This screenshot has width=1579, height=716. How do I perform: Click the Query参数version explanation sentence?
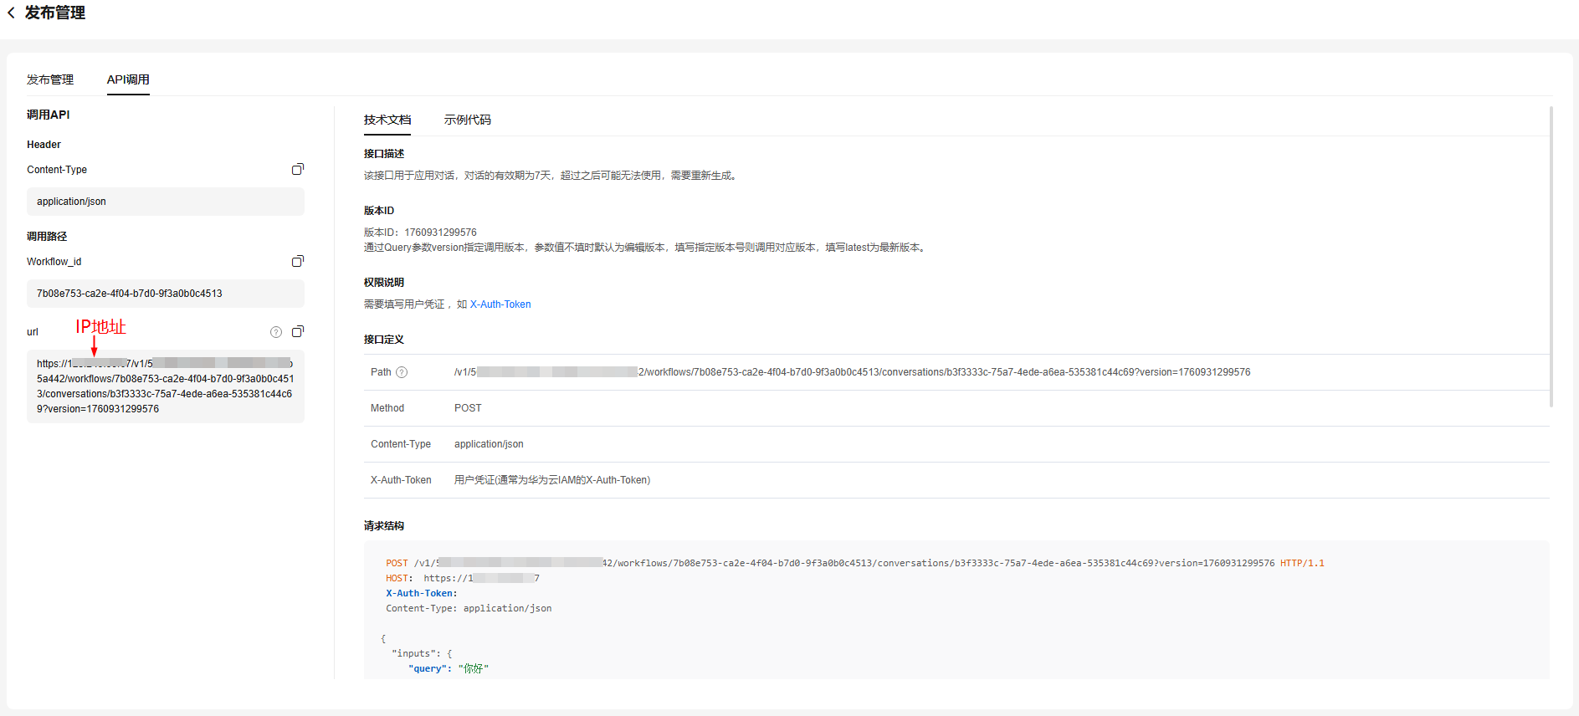[x=646, y=248]
